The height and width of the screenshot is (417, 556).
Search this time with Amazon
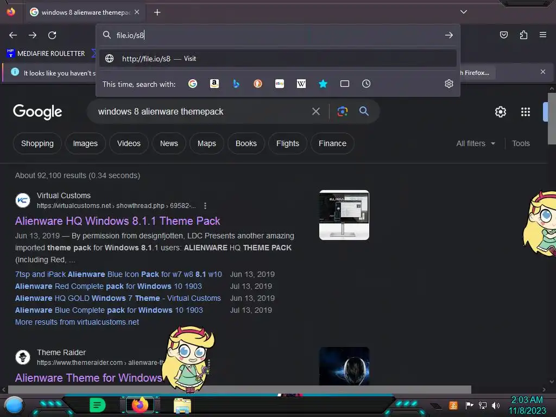(214, 84)
